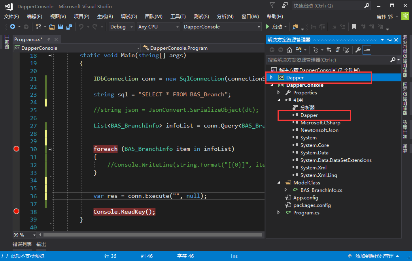Click 添加到源代码管理 in the status bar
This screenshot has width=412, height=261.
click(373, 256)
